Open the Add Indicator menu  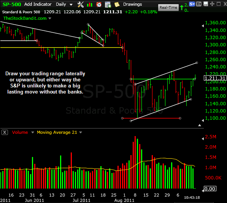tap(38, 4)
